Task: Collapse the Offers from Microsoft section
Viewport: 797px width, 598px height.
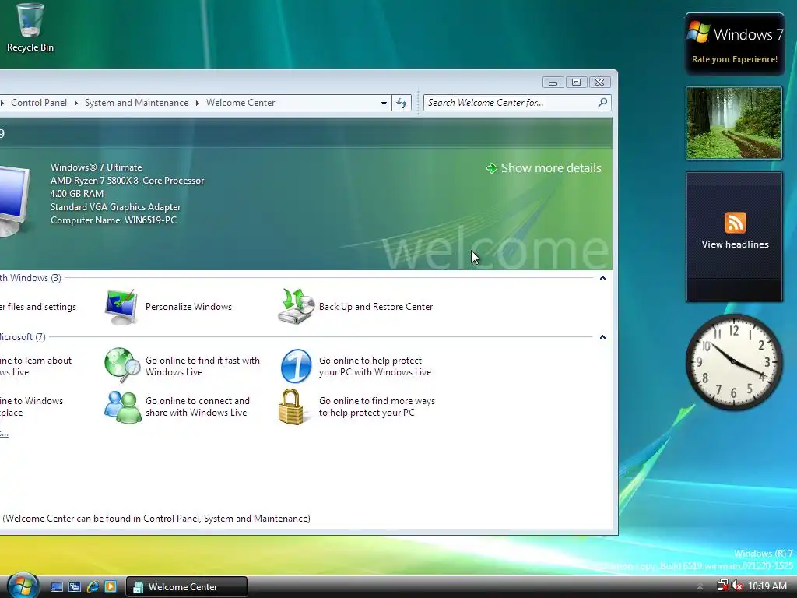Action: click(x=602, y=337)
